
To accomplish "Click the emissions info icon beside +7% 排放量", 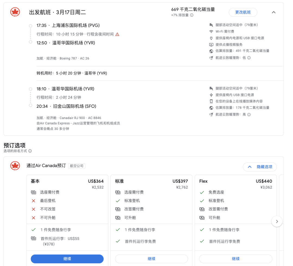I will [x=192, y=15].
